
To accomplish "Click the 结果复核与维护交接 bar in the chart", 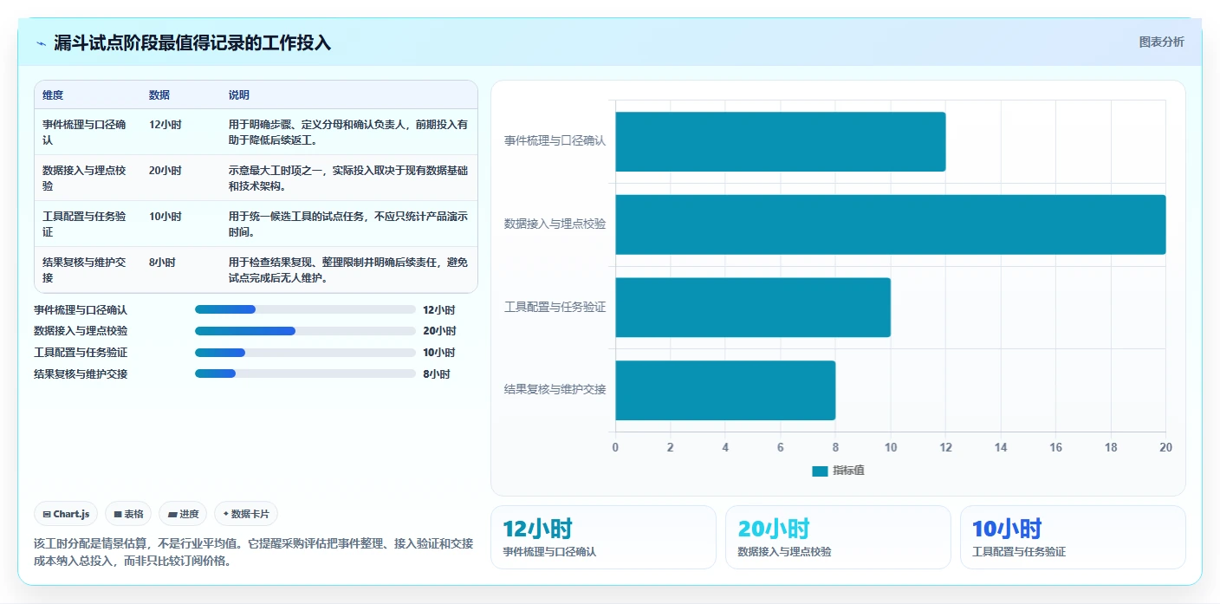I will pyautogui.click(x=725, y=390).
